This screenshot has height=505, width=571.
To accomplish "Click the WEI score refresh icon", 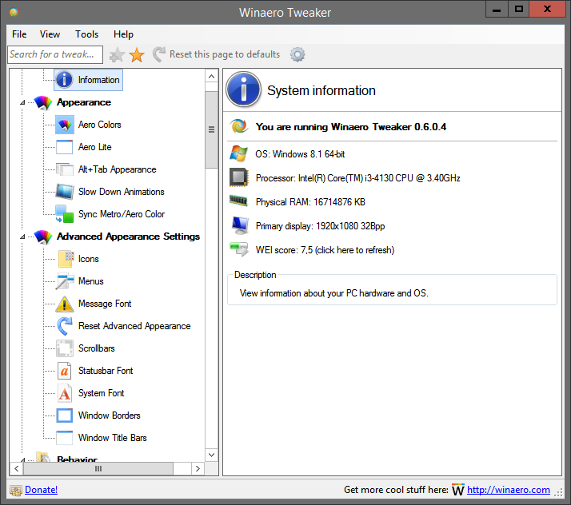I will [x=239, y=249].
